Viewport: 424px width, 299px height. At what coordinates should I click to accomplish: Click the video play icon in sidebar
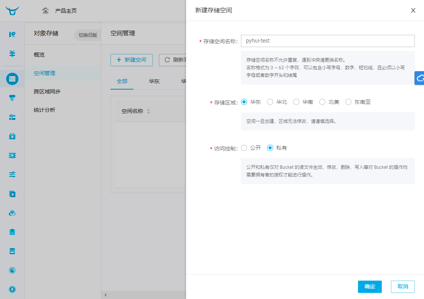[x=12, y=194]
